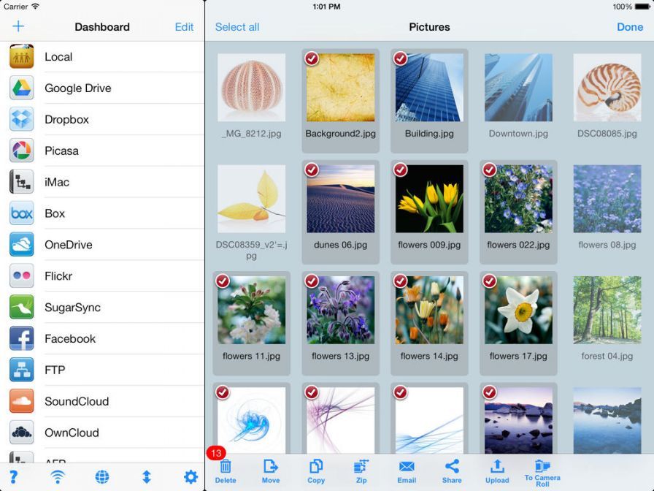The height and width of the screenshot is (491, 654).
Task: Tap the Upload icon
Action: pyautogui.click(x=497, y=467)
